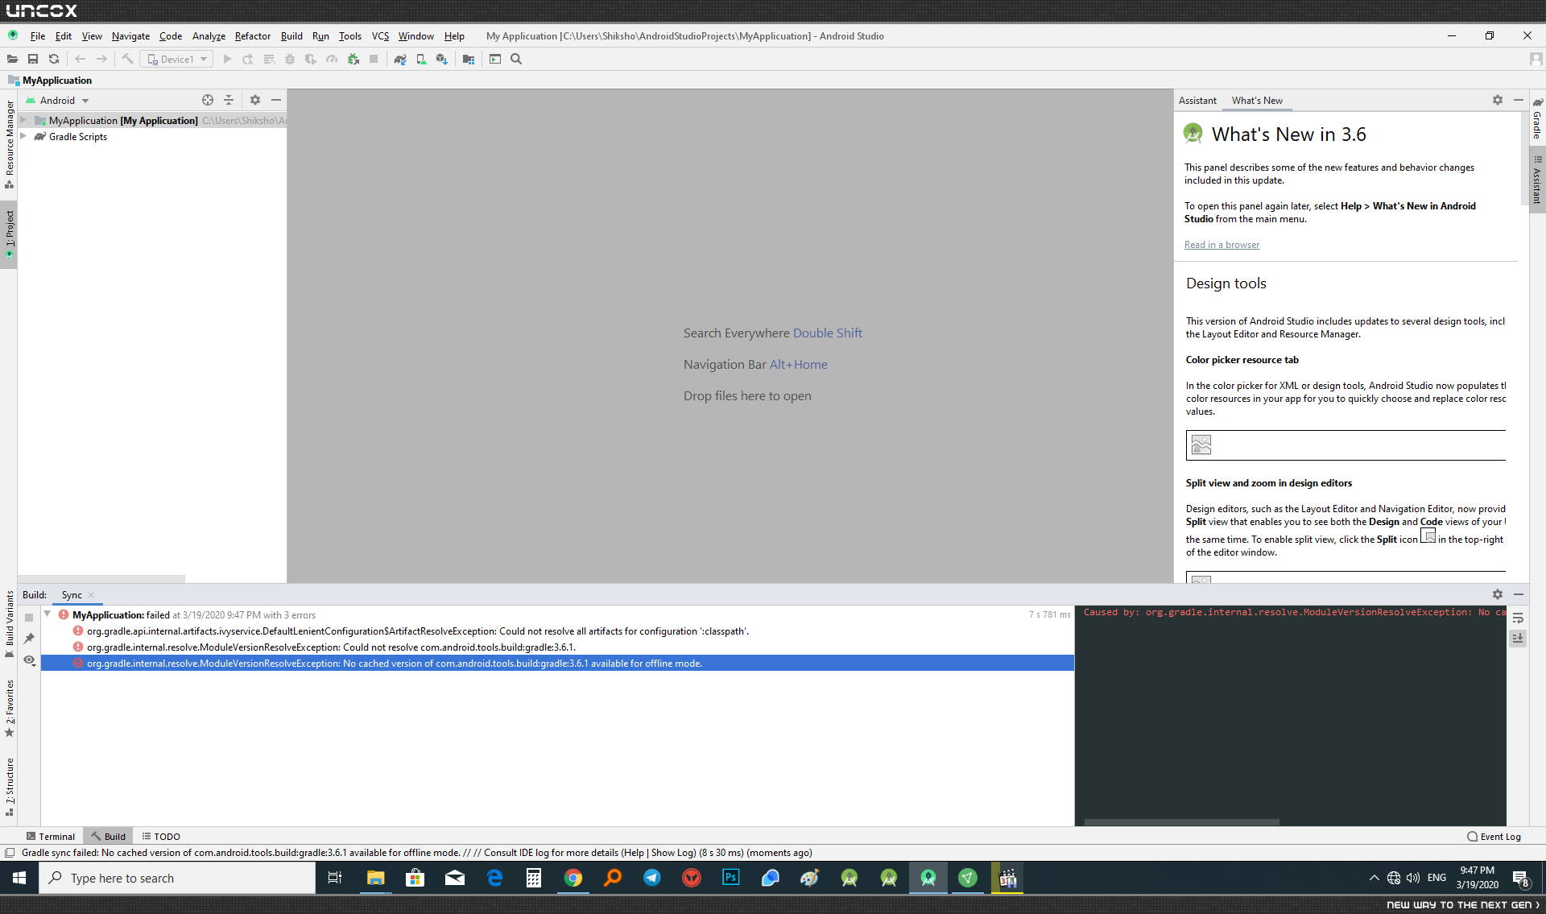Image resolution: width=1546 pixels, height=914 pixels.
Task: Open the SDK Manager icon
Action: tap(442, 59)
